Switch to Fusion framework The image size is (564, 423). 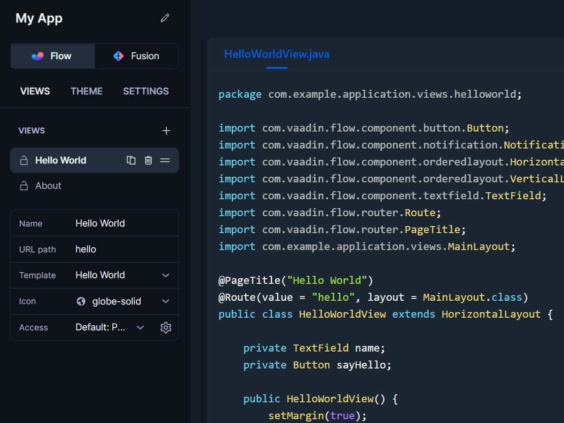pyautogui.click(x=136, y=56)
